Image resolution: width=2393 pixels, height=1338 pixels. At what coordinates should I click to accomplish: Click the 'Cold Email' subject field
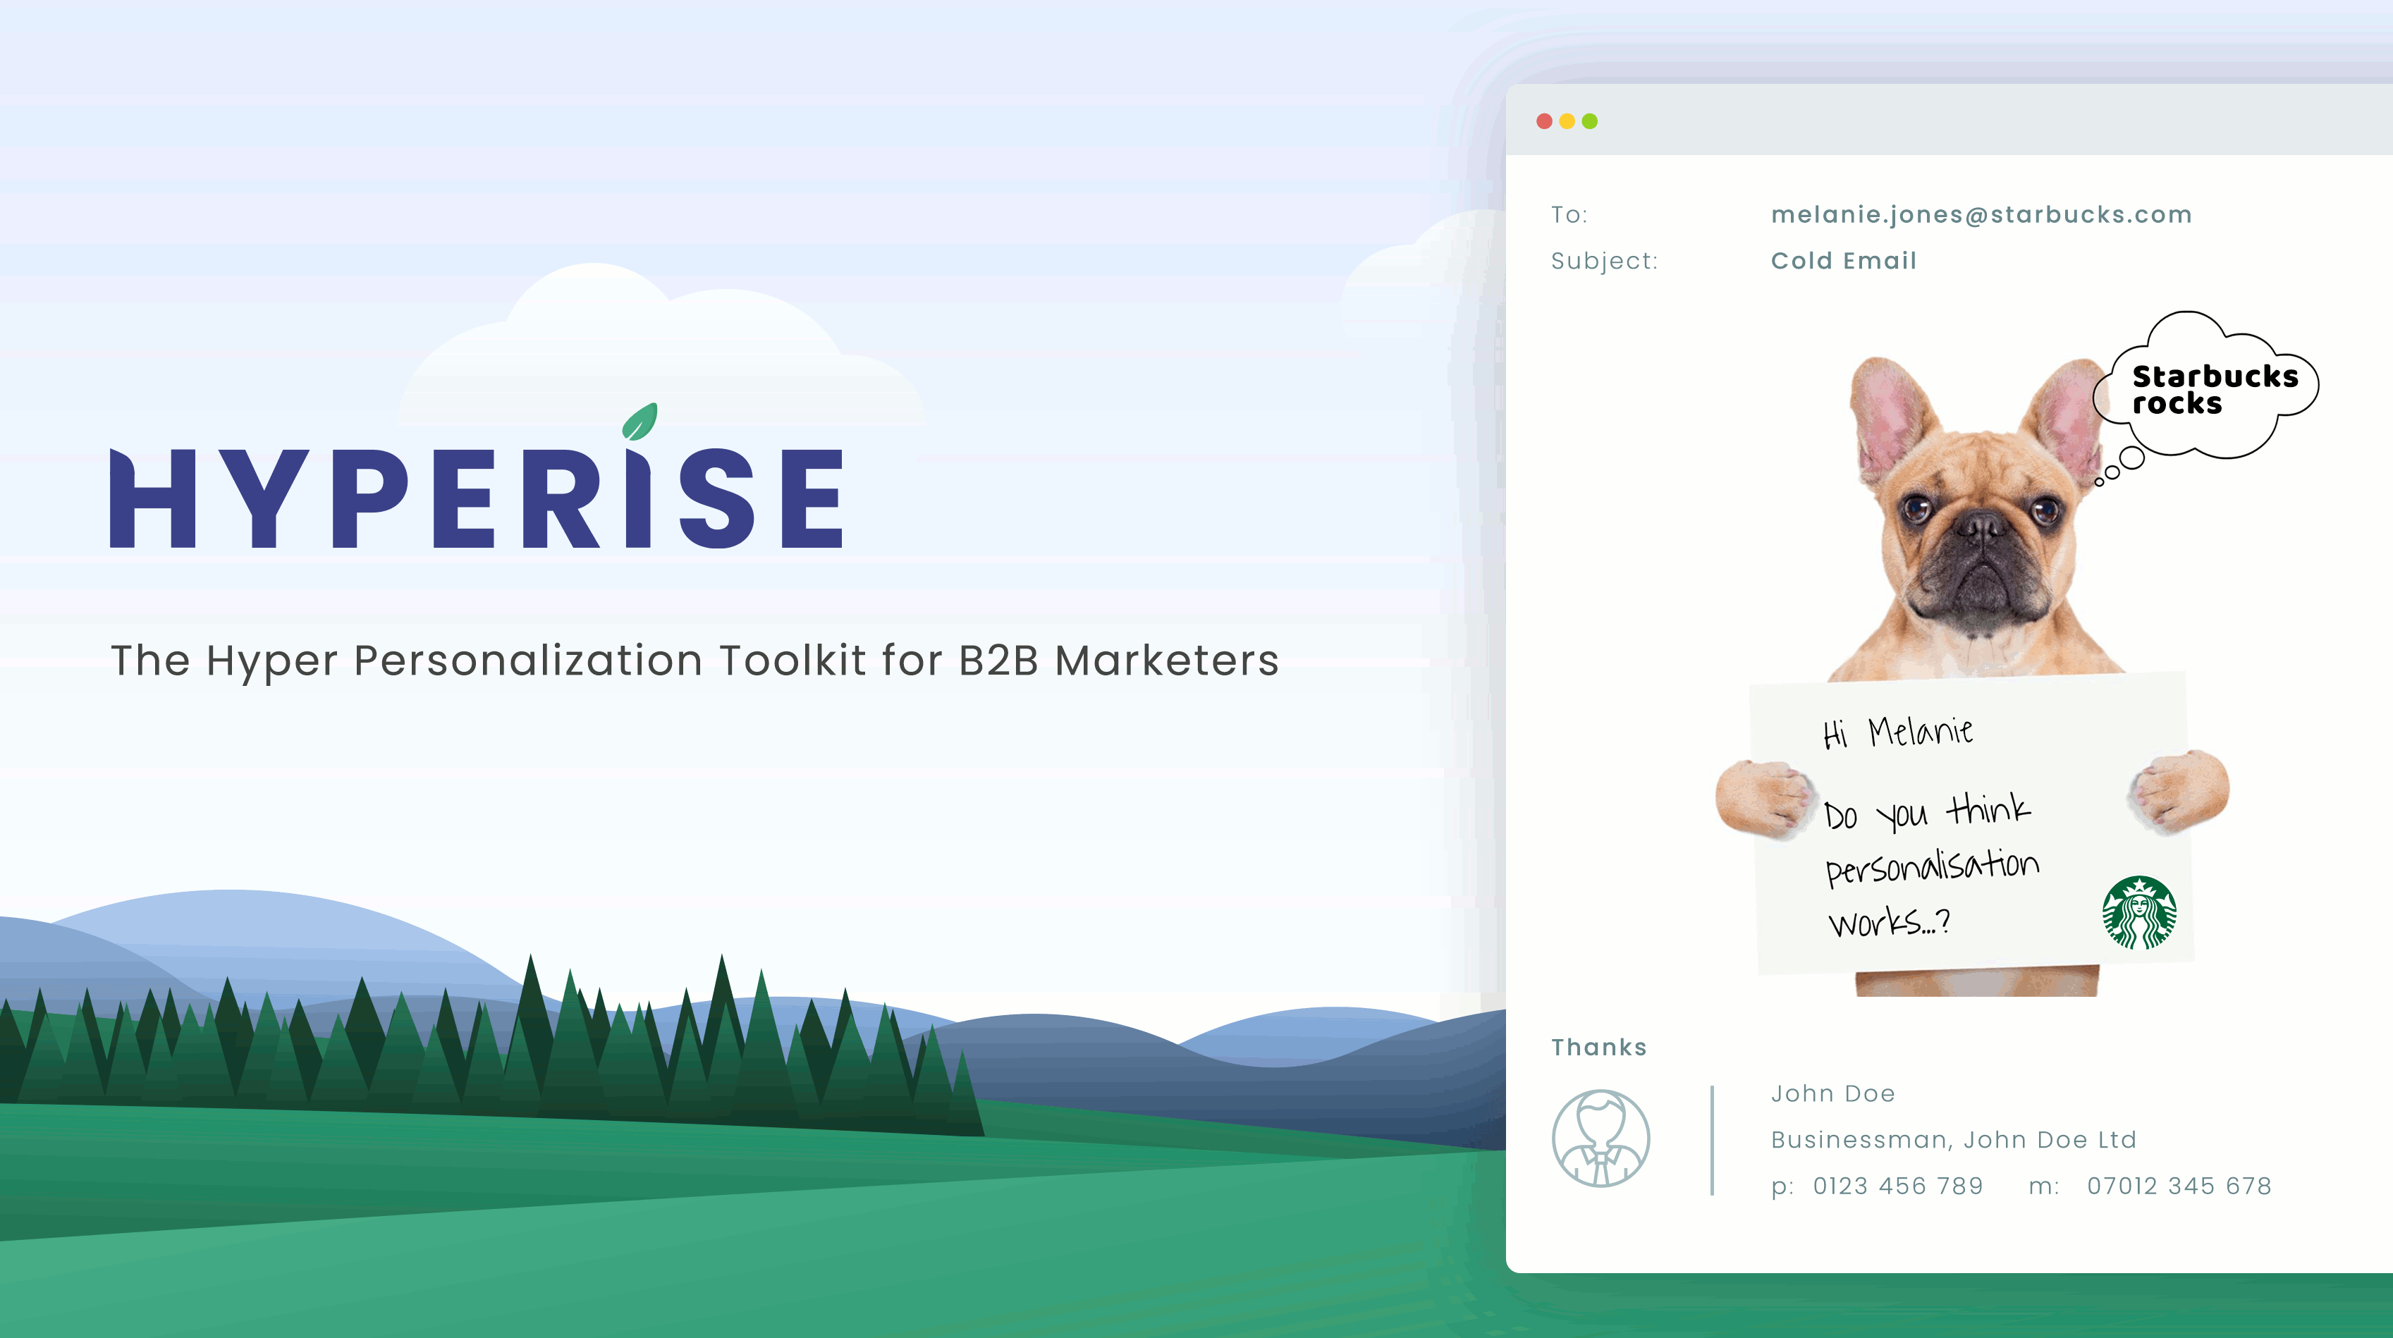(x=1843, y=261)
